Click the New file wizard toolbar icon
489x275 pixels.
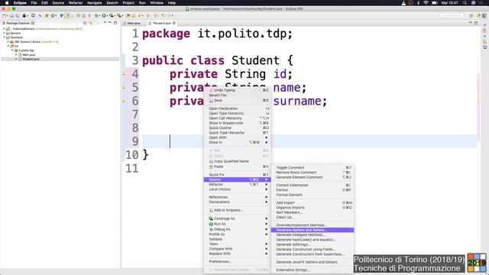point(5,15)
